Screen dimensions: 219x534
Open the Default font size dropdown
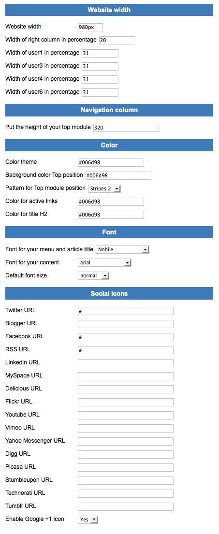point(93,275)
